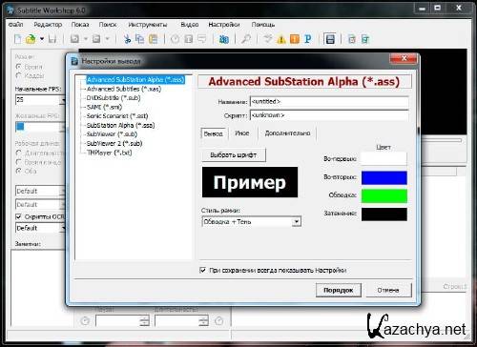This screenshot has height=347, width=477.
Task: Switch to the Вывод tab
Action: click(214, 133)
